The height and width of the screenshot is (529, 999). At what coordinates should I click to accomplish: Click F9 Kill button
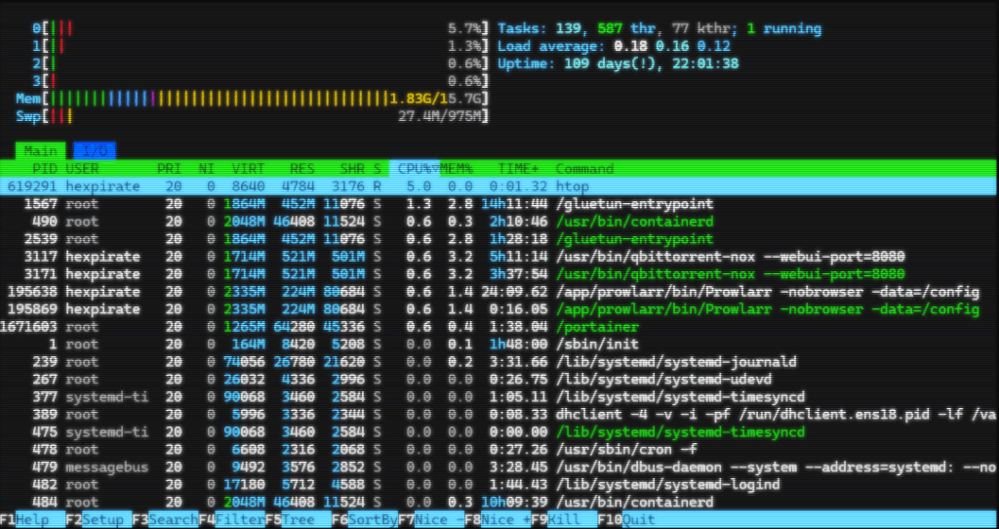(x=571, y=520)
